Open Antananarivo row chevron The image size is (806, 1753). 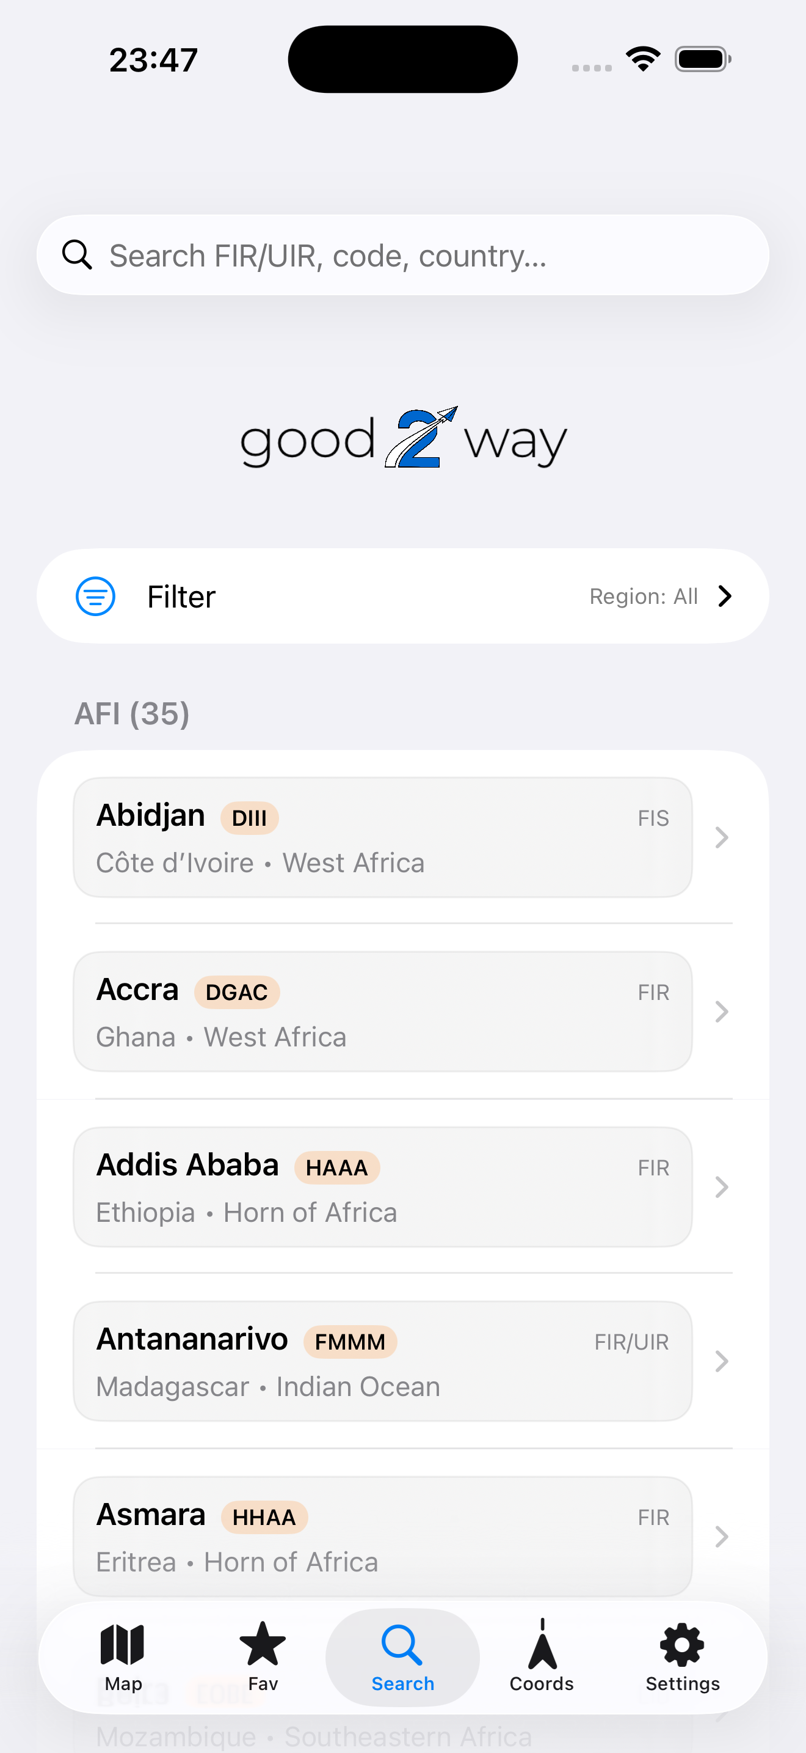pyautogui.click(x=722, y=1361)
